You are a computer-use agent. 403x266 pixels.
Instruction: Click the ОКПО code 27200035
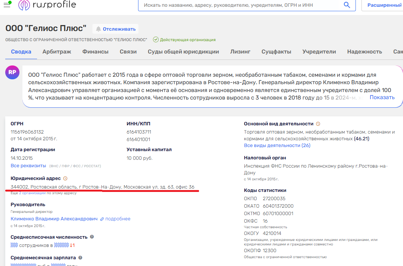[x=274, y=198]
